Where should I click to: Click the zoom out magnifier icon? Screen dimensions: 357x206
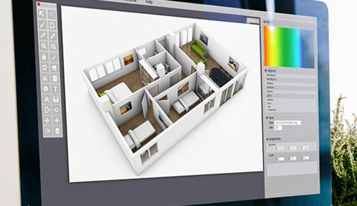tap(53, 46)
